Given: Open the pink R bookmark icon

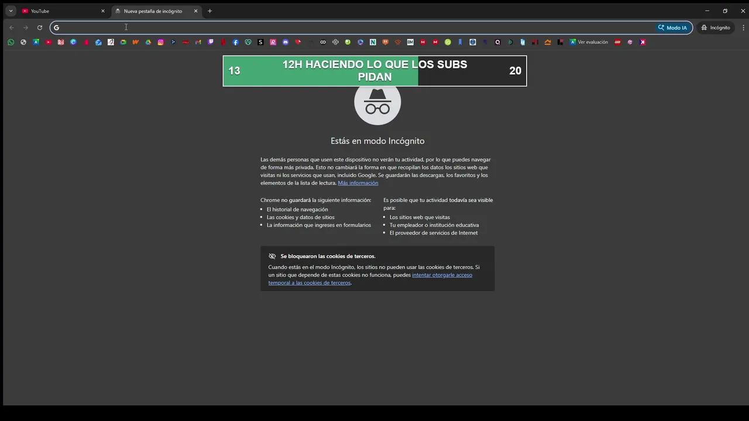Looking at the screenshot, I should (x=273, y=42).
